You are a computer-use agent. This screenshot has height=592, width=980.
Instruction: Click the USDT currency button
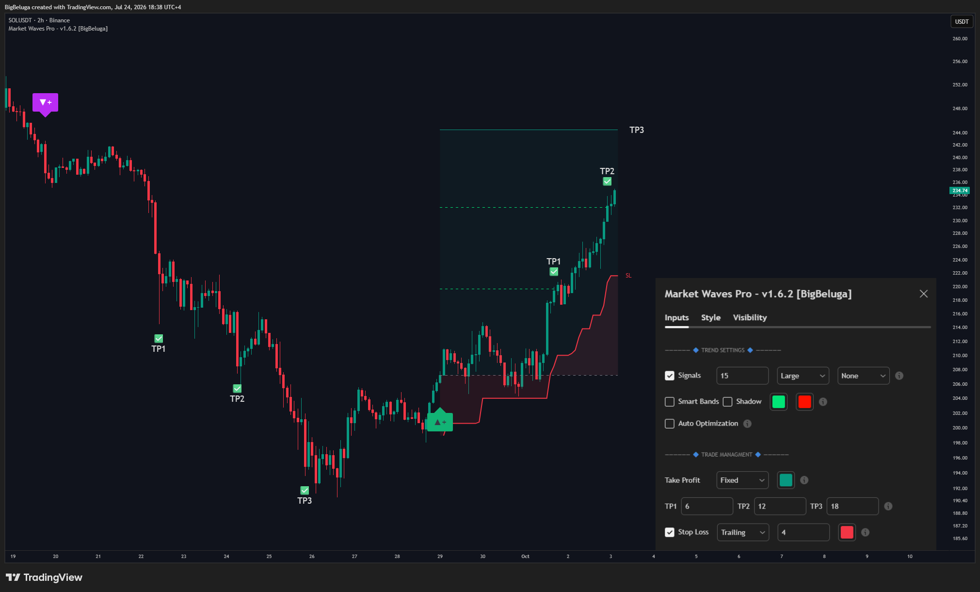[x=962, y=21]
